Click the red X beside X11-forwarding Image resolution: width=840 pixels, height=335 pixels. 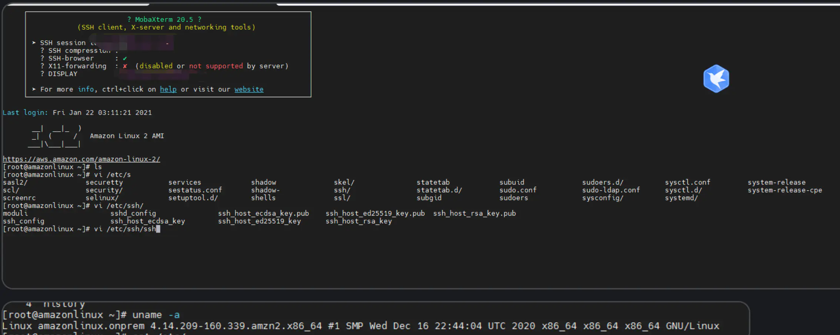pyautogui.click(x=125, y=66)
